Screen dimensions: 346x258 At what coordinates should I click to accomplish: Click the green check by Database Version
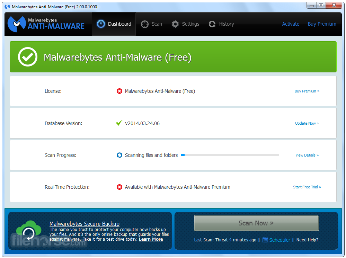tap(119, 123)
